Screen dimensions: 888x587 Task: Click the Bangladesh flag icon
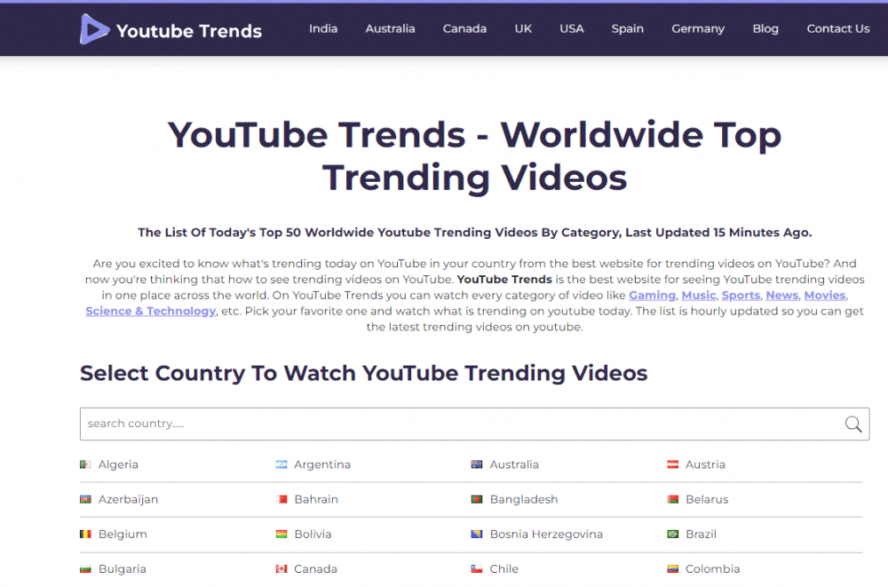point(478,499)
